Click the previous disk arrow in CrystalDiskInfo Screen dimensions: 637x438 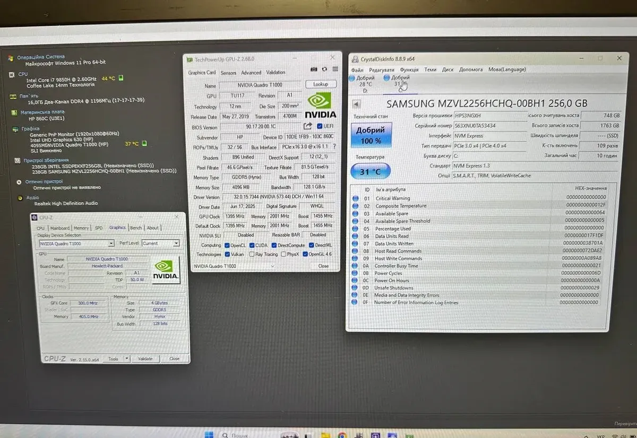[x=356, y=104]
